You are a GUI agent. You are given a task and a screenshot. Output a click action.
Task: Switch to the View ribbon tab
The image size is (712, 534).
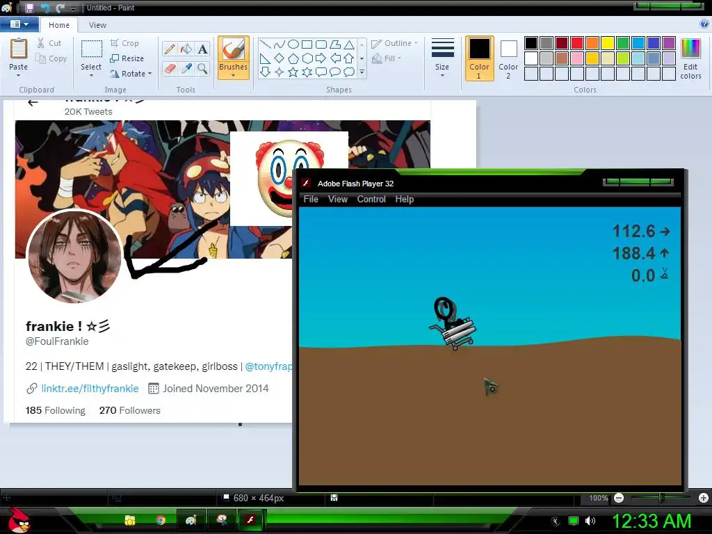[97, 25]
